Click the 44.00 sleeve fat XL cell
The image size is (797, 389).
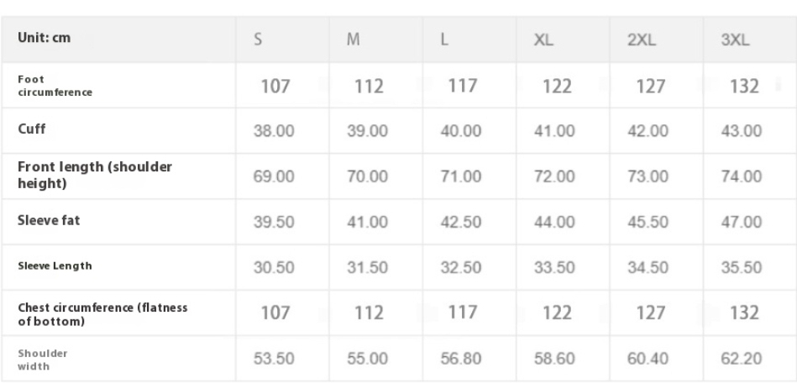point(554,222)
